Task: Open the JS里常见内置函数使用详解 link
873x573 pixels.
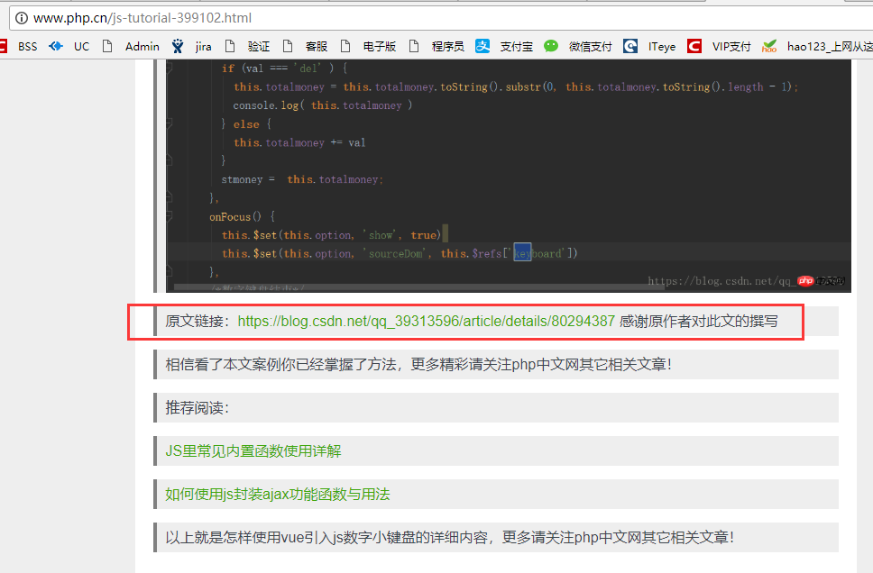Action: (x=253, y=450)
